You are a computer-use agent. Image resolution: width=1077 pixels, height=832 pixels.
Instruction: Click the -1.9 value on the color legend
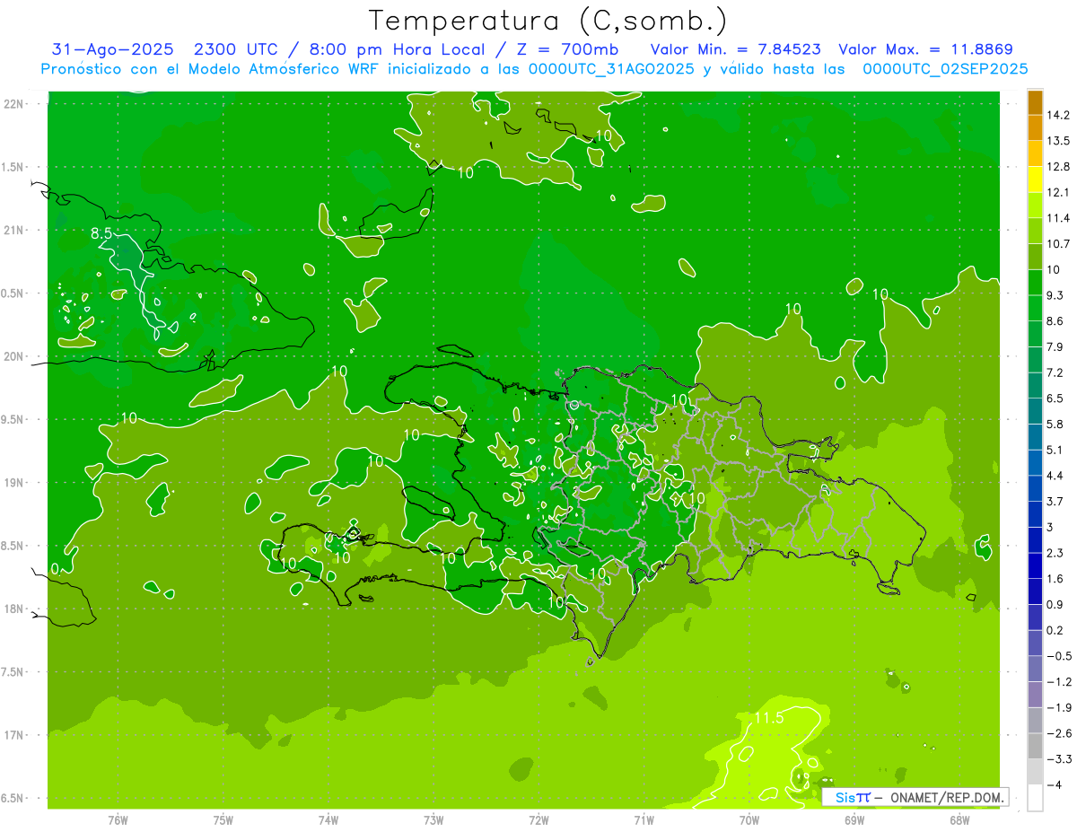(x=1058, y=708)
